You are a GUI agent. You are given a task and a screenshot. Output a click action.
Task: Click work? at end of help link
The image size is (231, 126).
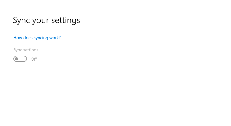point(55,38)
